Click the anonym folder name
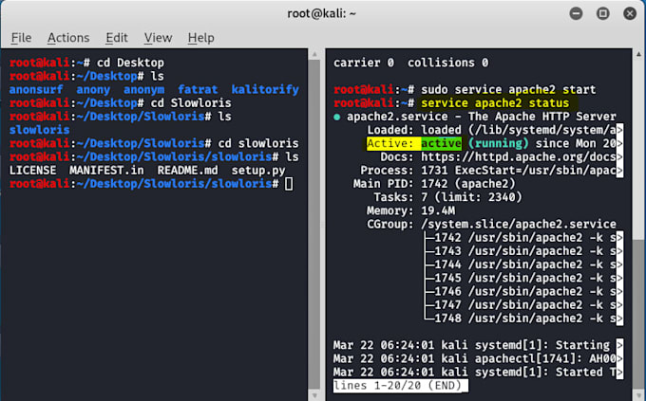Image resolution: width=646 pixels, height=401 pixels. (143, 90)
